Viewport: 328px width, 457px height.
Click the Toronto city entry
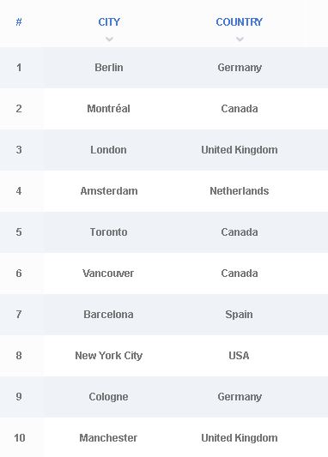coord(108,232)
